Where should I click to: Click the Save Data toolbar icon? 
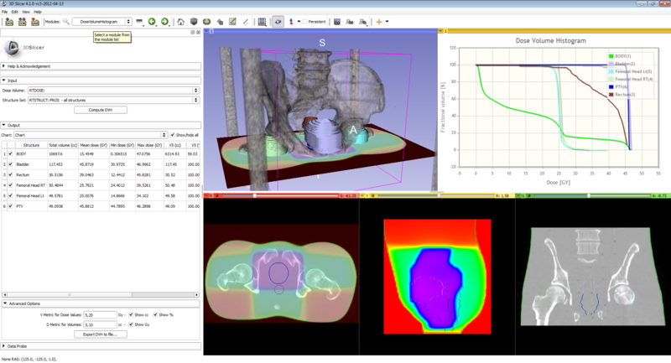point(35,22)
